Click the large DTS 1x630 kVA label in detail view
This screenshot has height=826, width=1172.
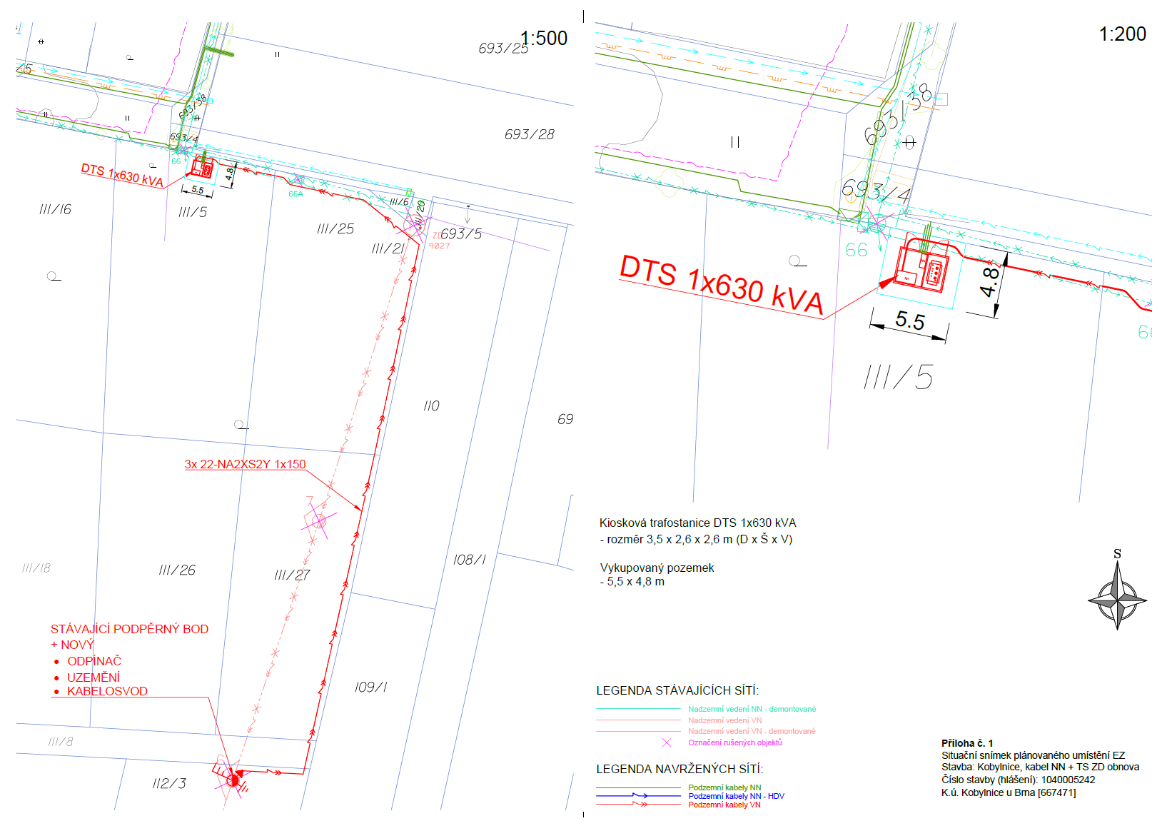(721, 284)
